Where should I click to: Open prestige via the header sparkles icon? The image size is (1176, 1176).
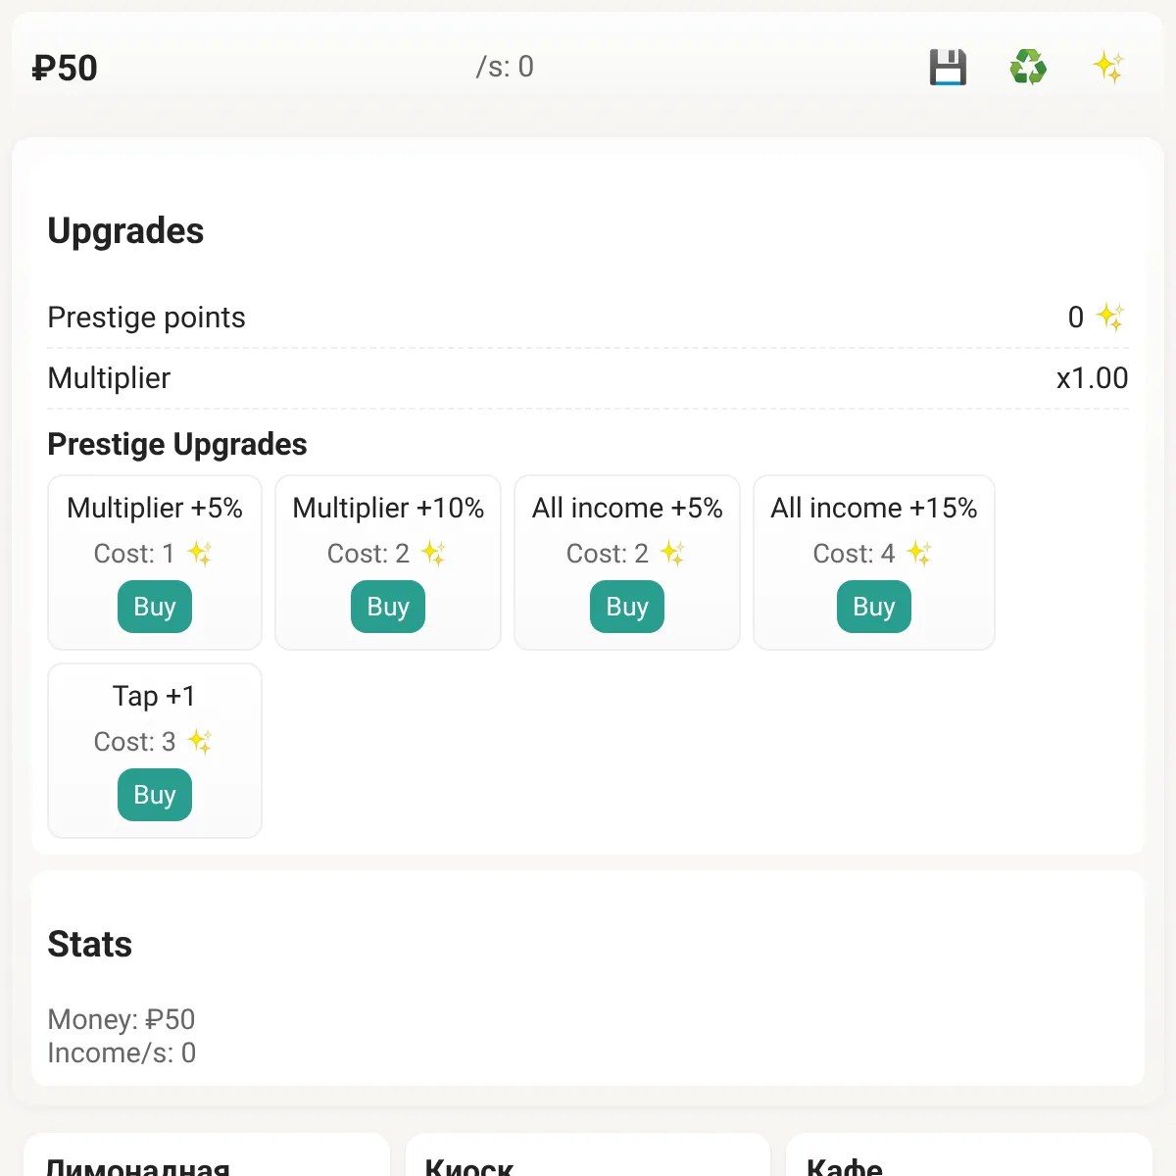pyautogui.click(x=1108, y=68)
